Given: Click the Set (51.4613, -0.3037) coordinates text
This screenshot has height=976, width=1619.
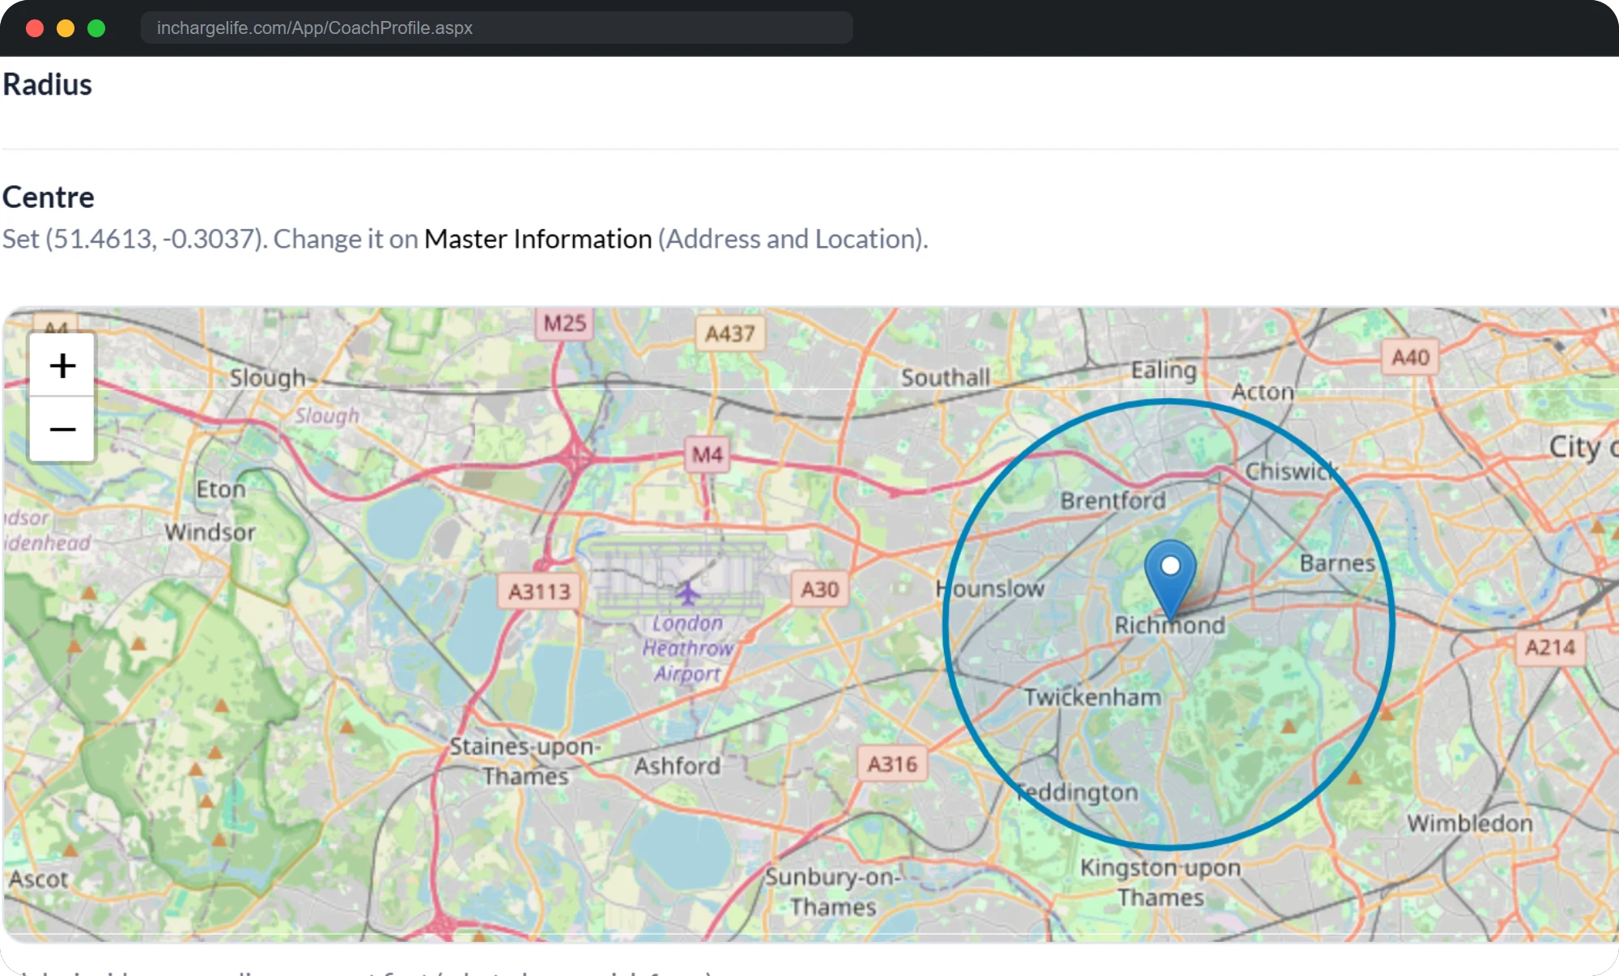Looking at the screenshot, I should tap(134, 239).
